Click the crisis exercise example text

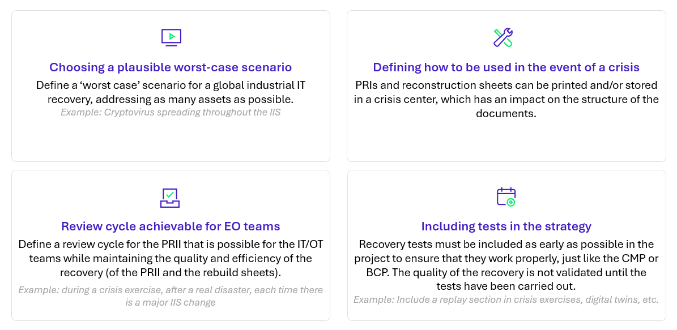pos(171,296)
